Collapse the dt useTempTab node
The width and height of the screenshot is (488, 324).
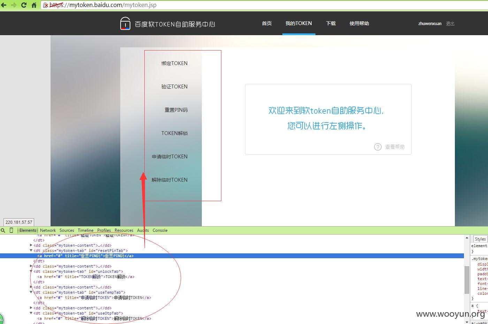pos(31,292)
